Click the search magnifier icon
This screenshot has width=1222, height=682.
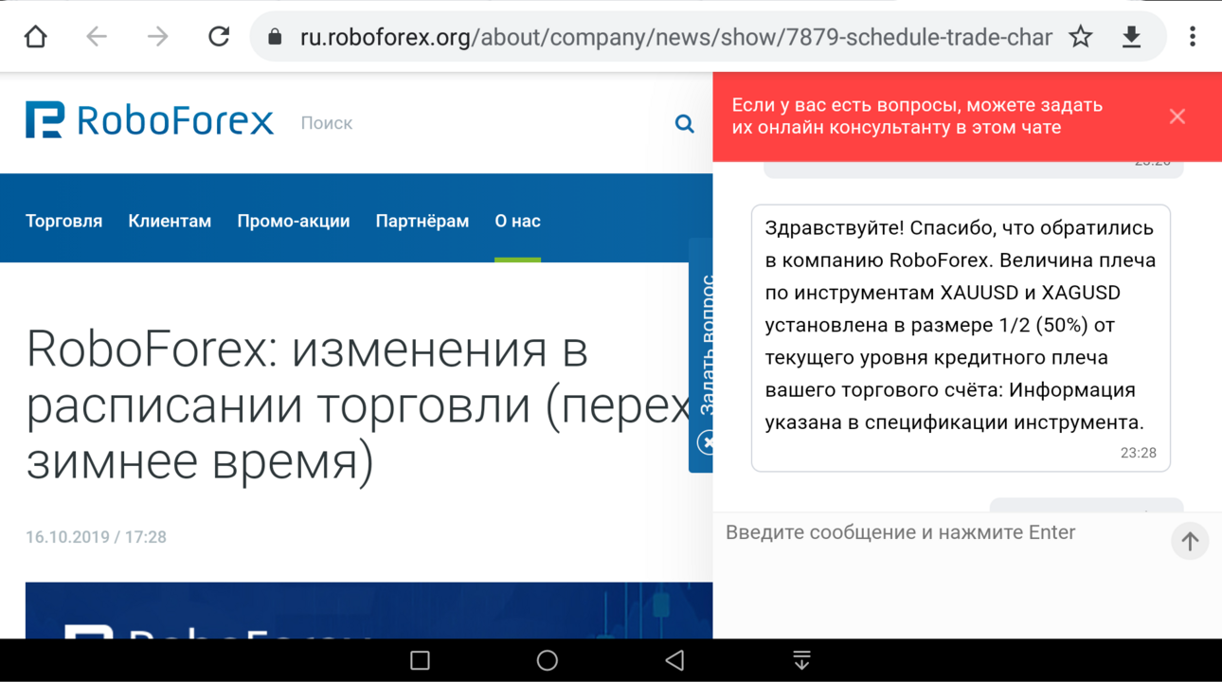tap(684, 123)
